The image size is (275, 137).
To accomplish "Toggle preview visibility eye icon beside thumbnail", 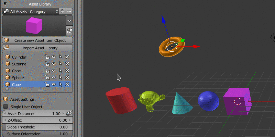I will point(69,21).
